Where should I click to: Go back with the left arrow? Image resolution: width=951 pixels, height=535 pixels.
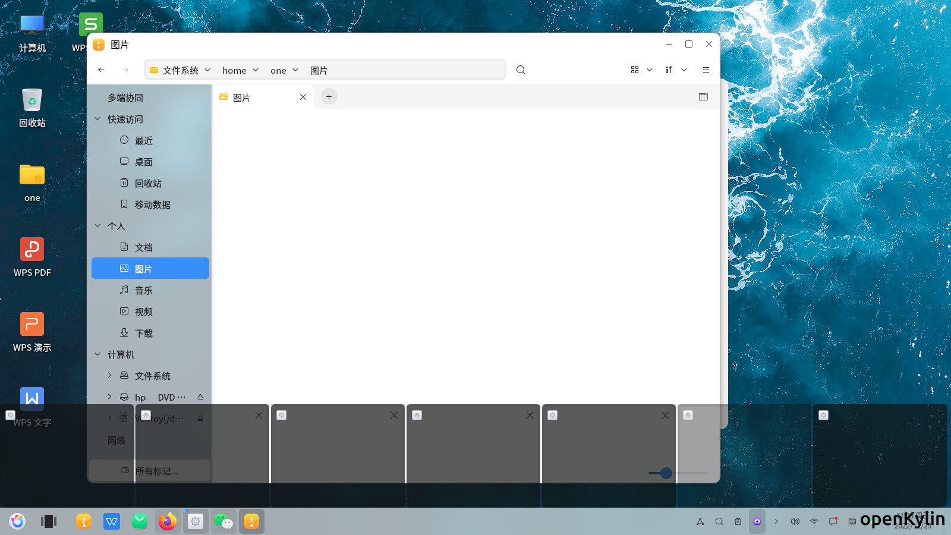pos(101,70)
